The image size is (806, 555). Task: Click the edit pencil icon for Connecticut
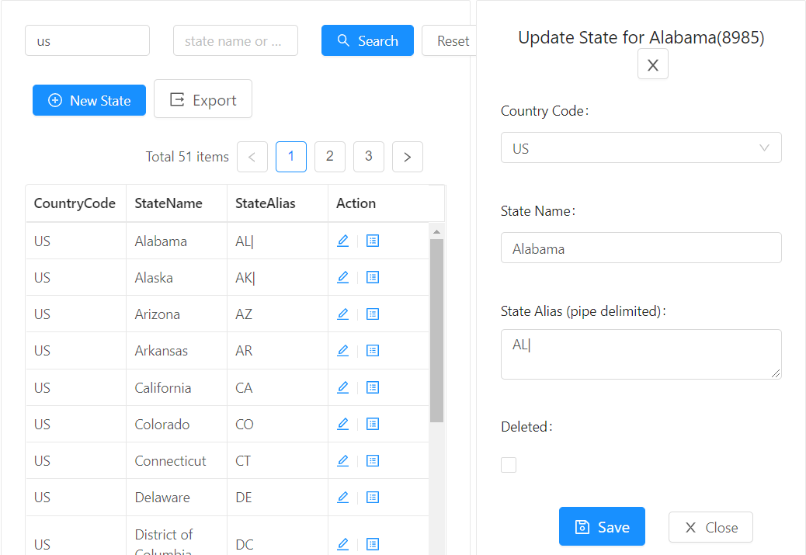point(343,460)
